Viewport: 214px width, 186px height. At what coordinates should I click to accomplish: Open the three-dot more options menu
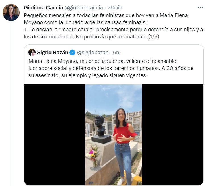pyautogui.click(x=200, y=7)
